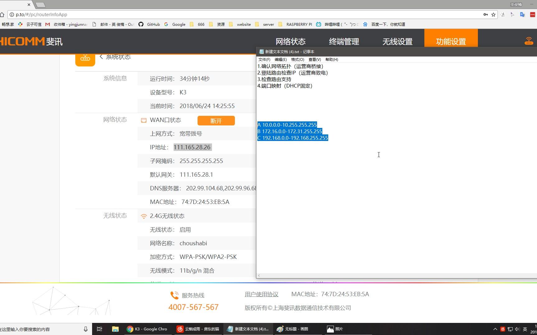This screenshot has height=335, width=537.
Task: Click the WAN口状态 icon
Action: pos(144,120)
